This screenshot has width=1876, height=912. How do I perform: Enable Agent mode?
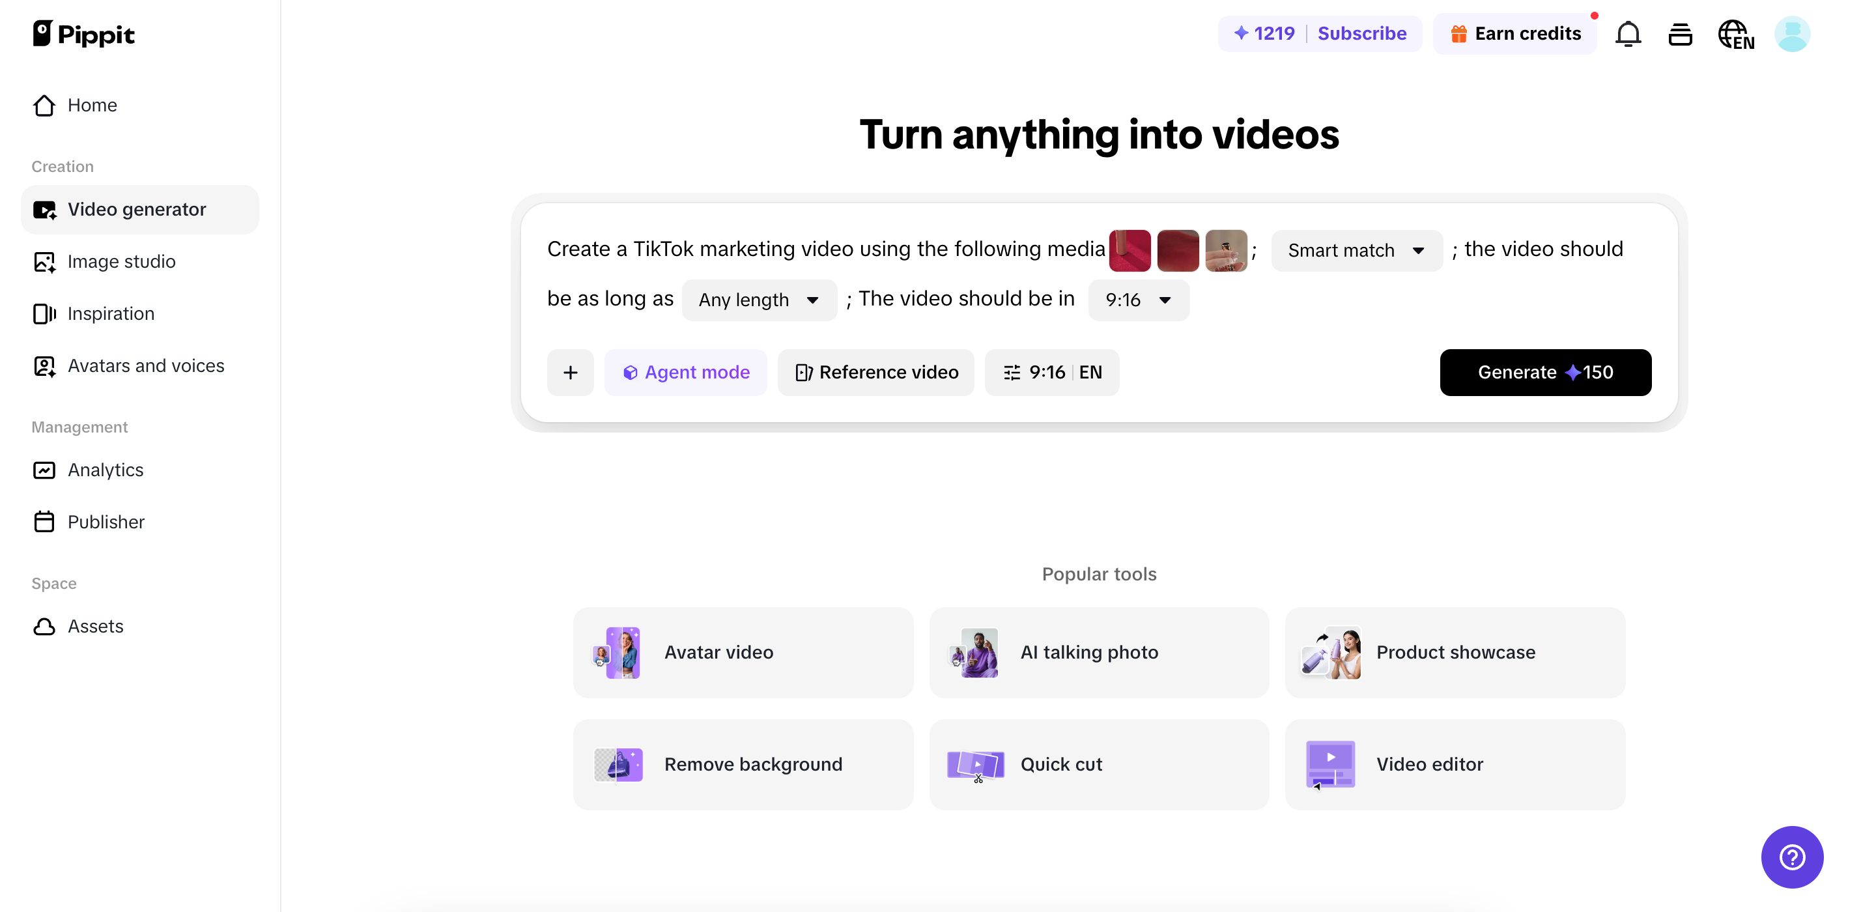pos(685,372)
